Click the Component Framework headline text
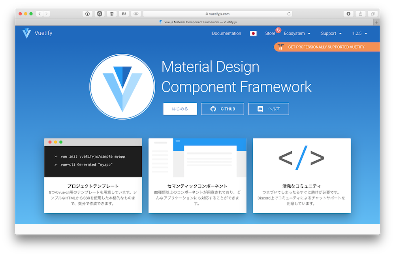This screenshot has width=395, height=256. click(236, 87)
